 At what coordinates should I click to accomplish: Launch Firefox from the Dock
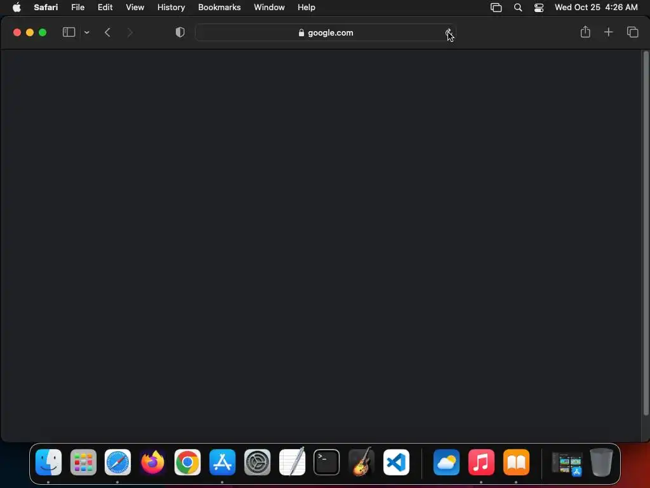coord(152,463)
